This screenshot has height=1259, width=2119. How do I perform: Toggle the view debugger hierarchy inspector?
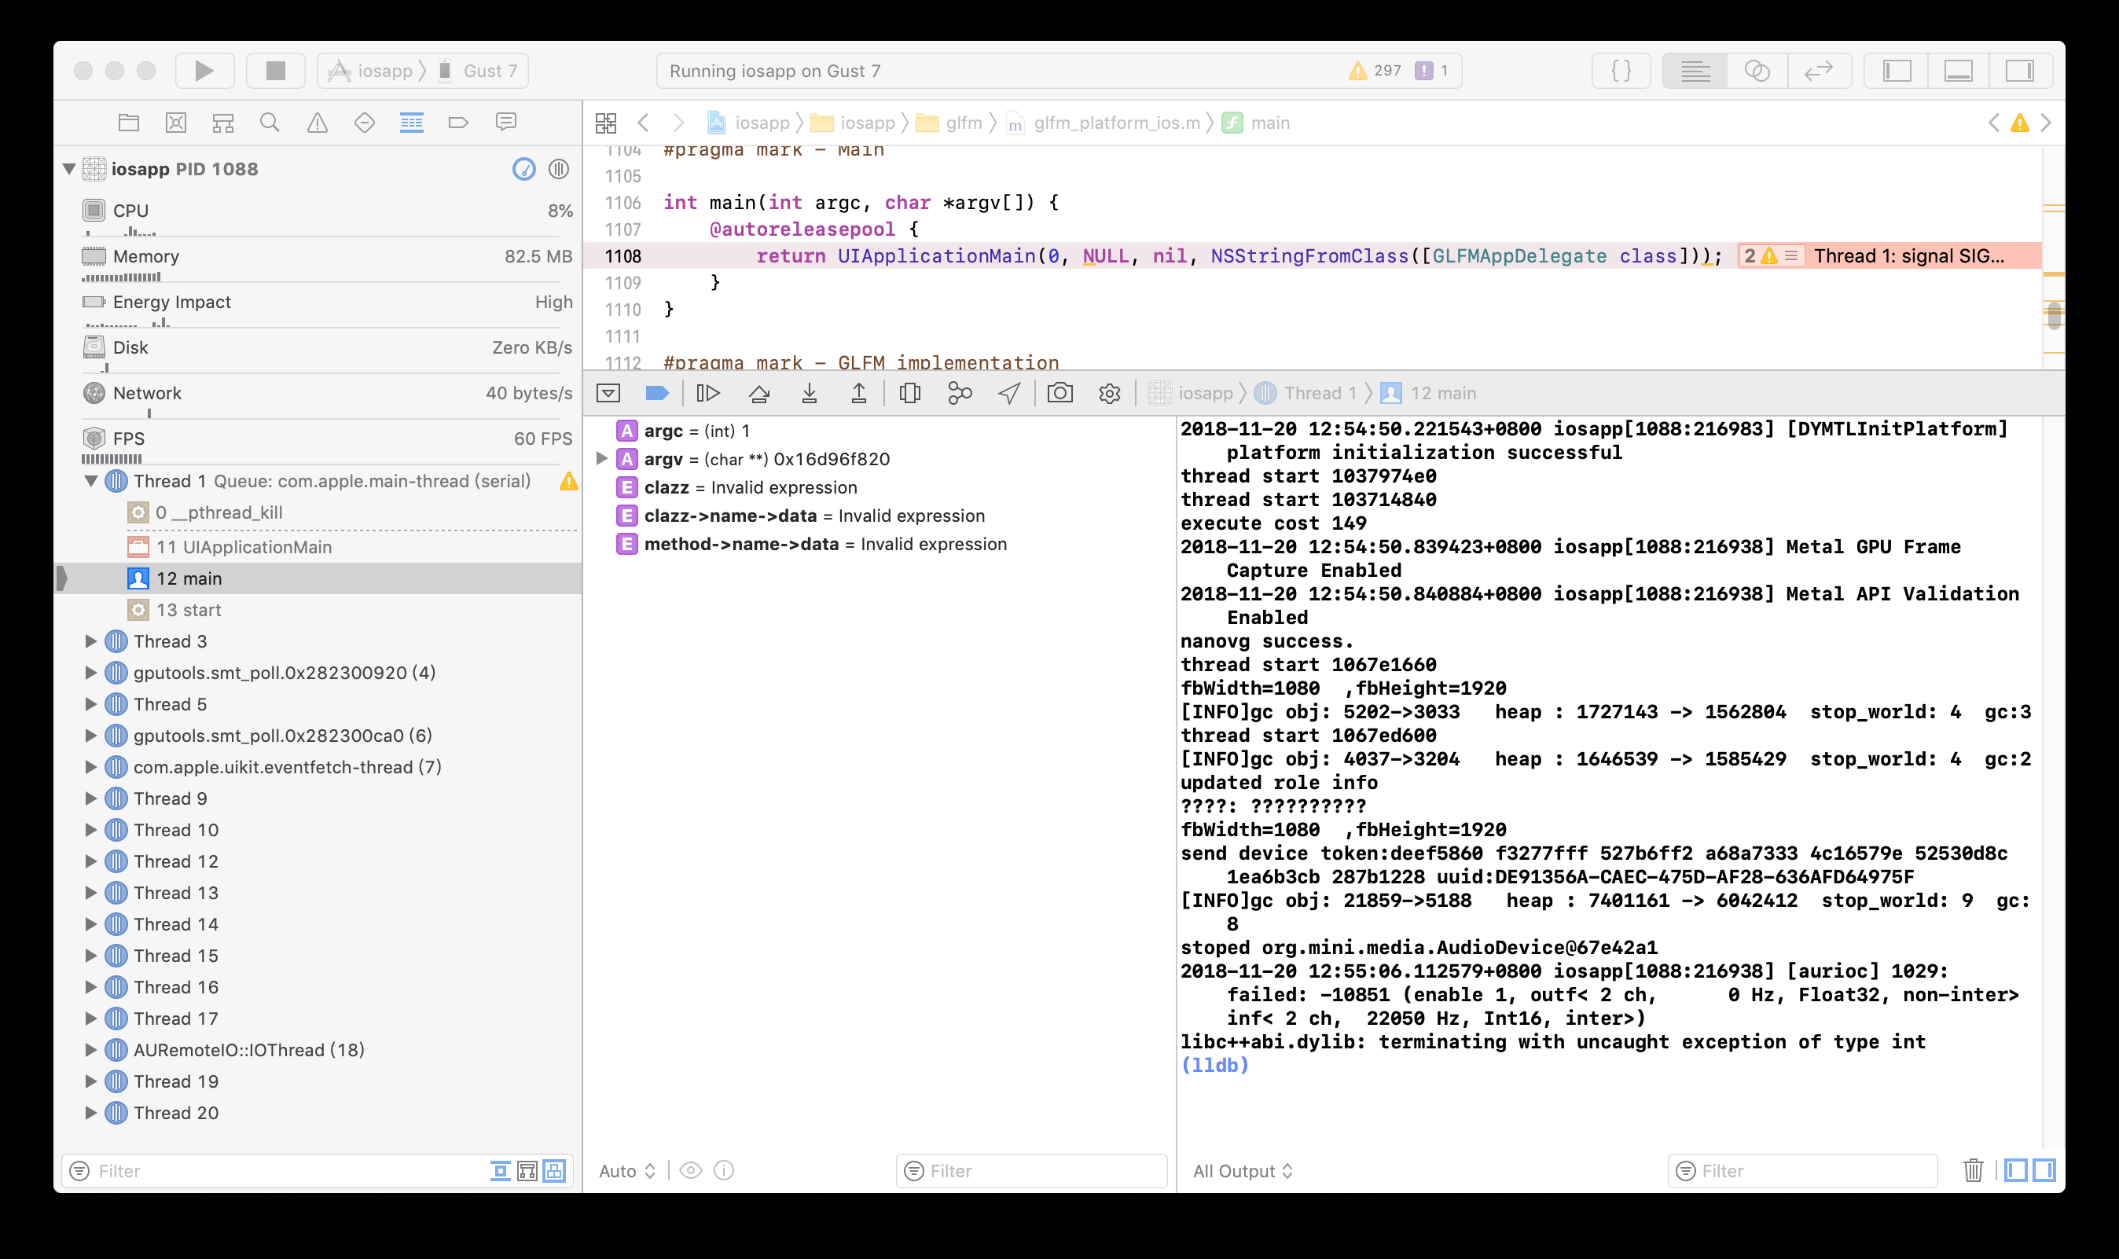click(910, 392)
